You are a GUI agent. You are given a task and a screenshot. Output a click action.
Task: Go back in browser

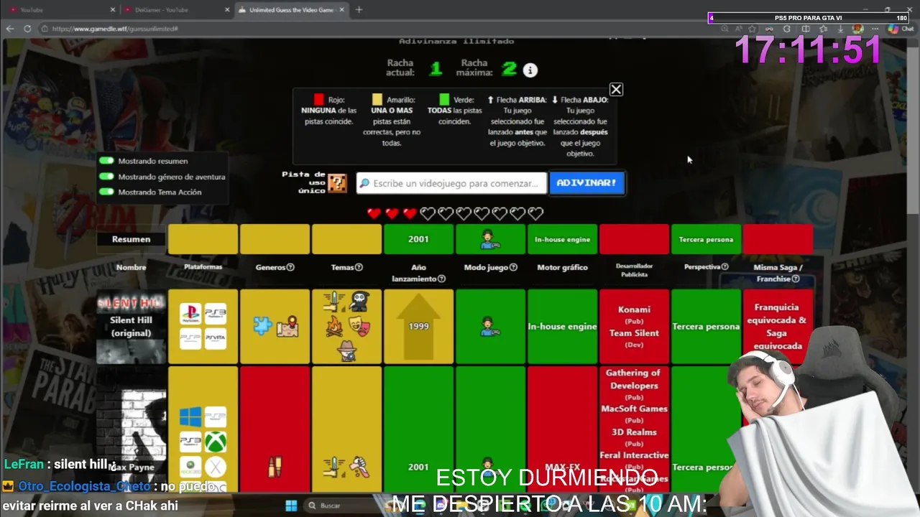click(x=10, y=29)
